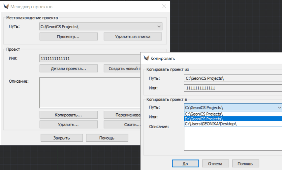Open the destination Путь dropdown arrow
282x170 pixels.
pos(279,107)
